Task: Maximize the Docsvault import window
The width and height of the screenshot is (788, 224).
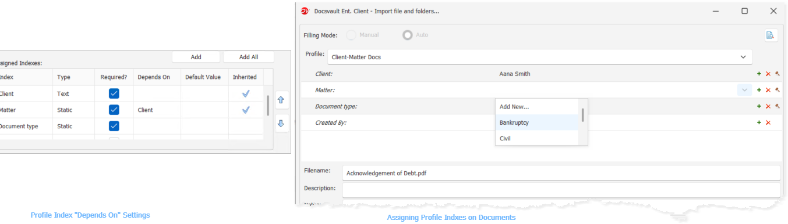Action: click(744, 11)
